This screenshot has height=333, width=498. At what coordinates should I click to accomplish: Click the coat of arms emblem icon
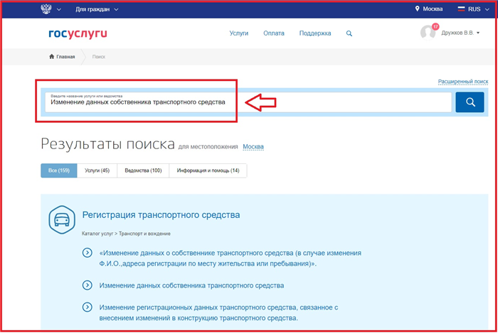pos(46,9)
